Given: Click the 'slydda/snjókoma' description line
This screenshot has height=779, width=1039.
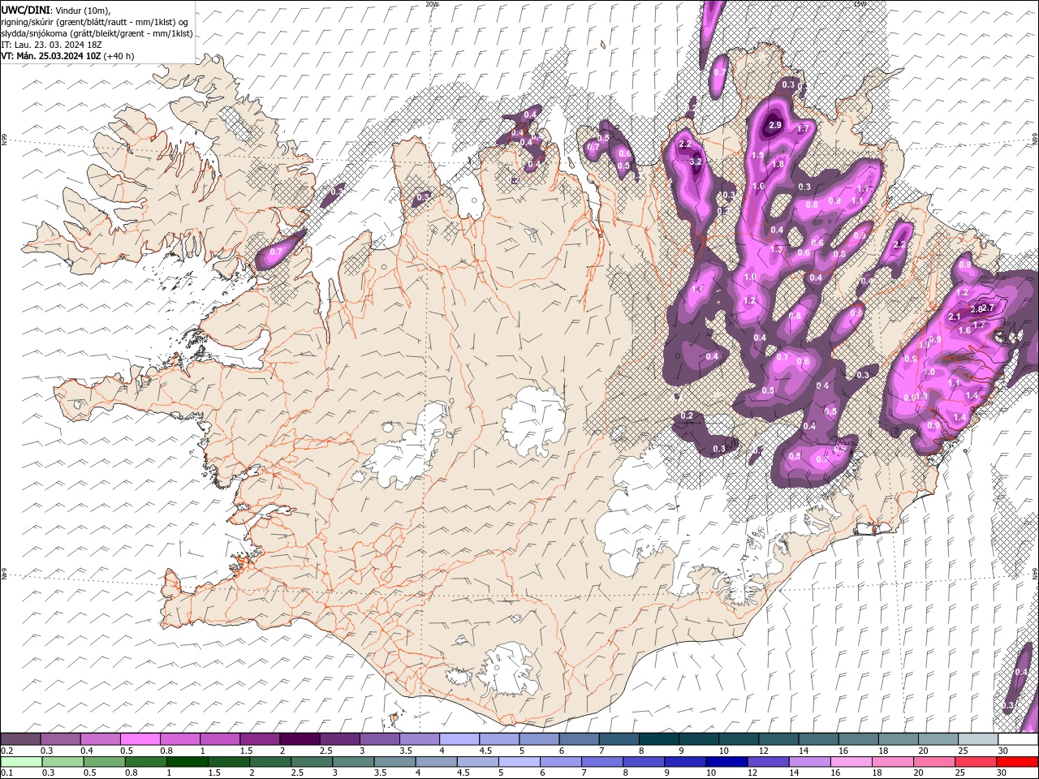Looking at the screenshot, I should click(x=97, y=33).
